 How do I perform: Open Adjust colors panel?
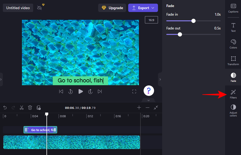[233, 110]
